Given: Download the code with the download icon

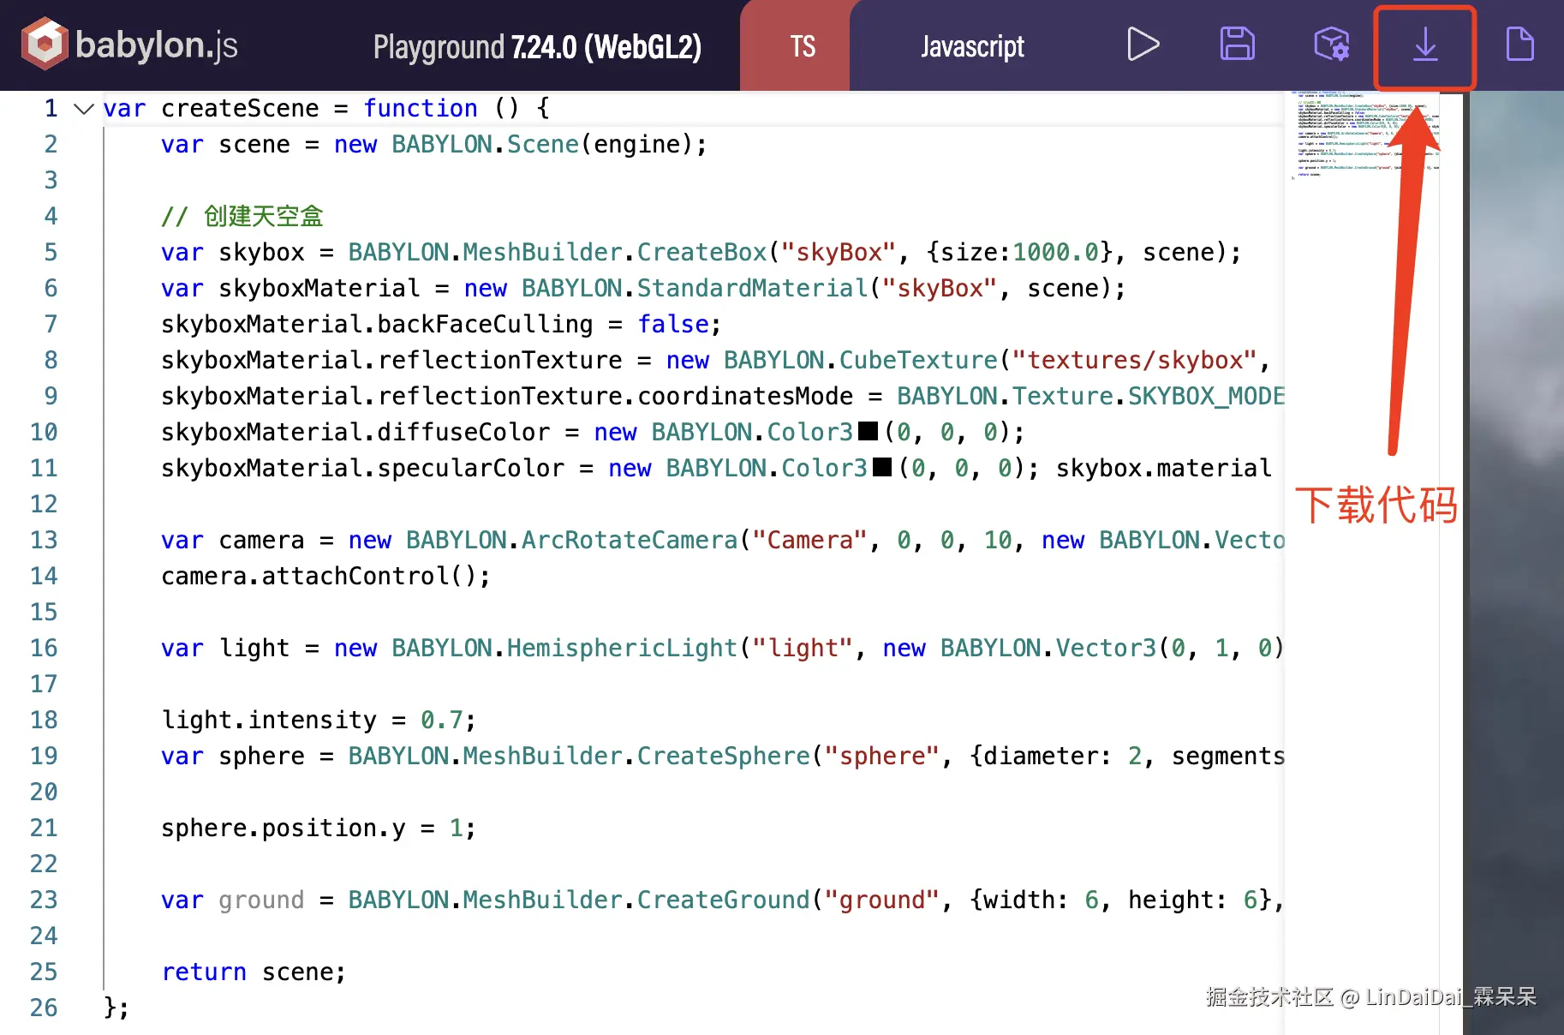Looking at the screenshot, I should coord(1425,45).
